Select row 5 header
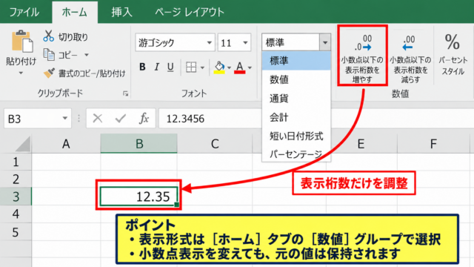Image resolution: width=474 pixels, height=267 pixels. (16, 232)
